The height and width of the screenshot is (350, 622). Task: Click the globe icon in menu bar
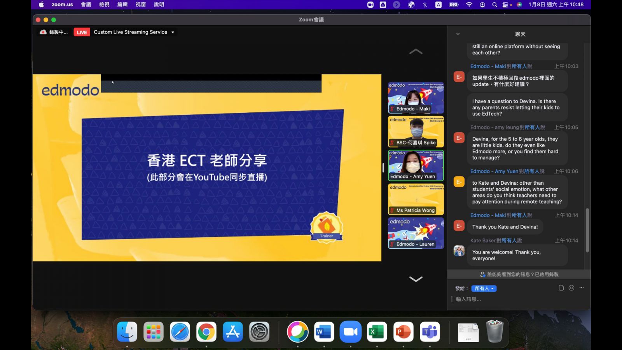pos(411,5)
